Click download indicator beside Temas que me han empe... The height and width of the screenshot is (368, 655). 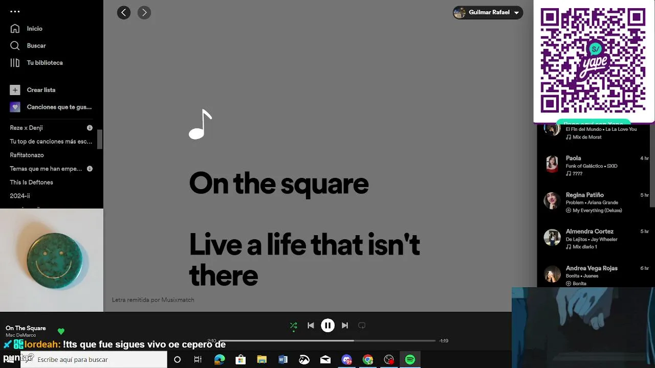(90, 169)
